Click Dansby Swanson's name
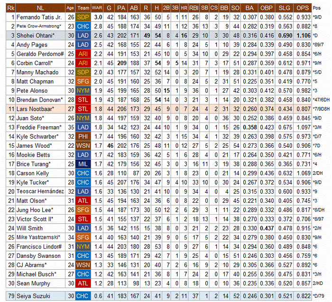 38,256
